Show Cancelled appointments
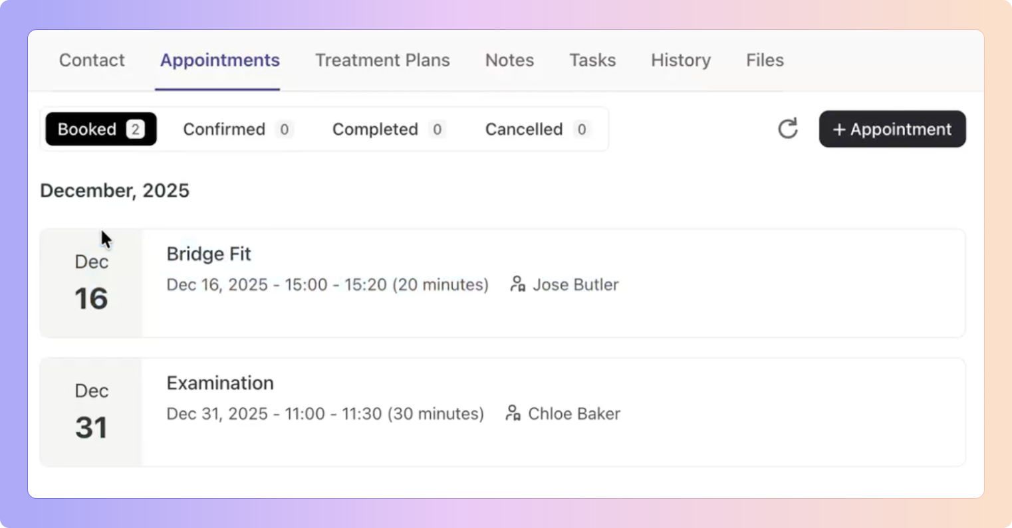The width and height of the screenshot is (1012, 528). click(537, 129)
